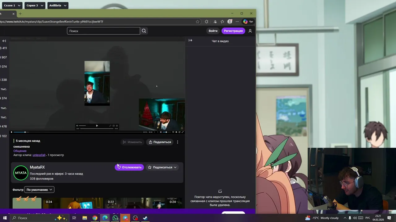The width and height of the screenshot is (396, 222).
Task: Open first clip thumbnail with emojis
Action: point(27,203)
